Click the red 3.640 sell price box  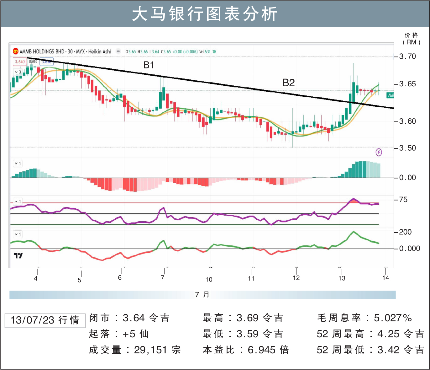20,62
